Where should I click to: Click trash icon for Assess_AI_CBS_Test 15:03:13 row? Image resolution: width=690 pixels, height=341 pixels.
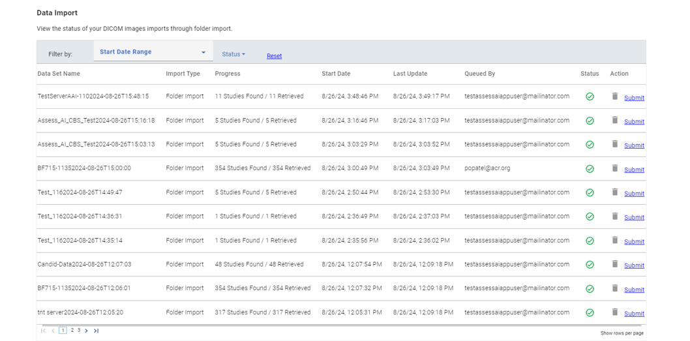[615, 143]
